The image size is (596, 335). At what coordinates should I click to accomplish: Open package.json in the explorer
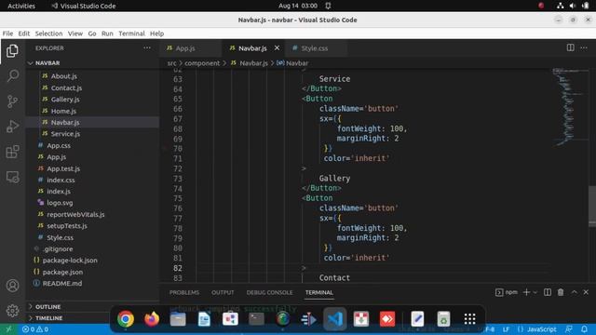pos(62,272)
